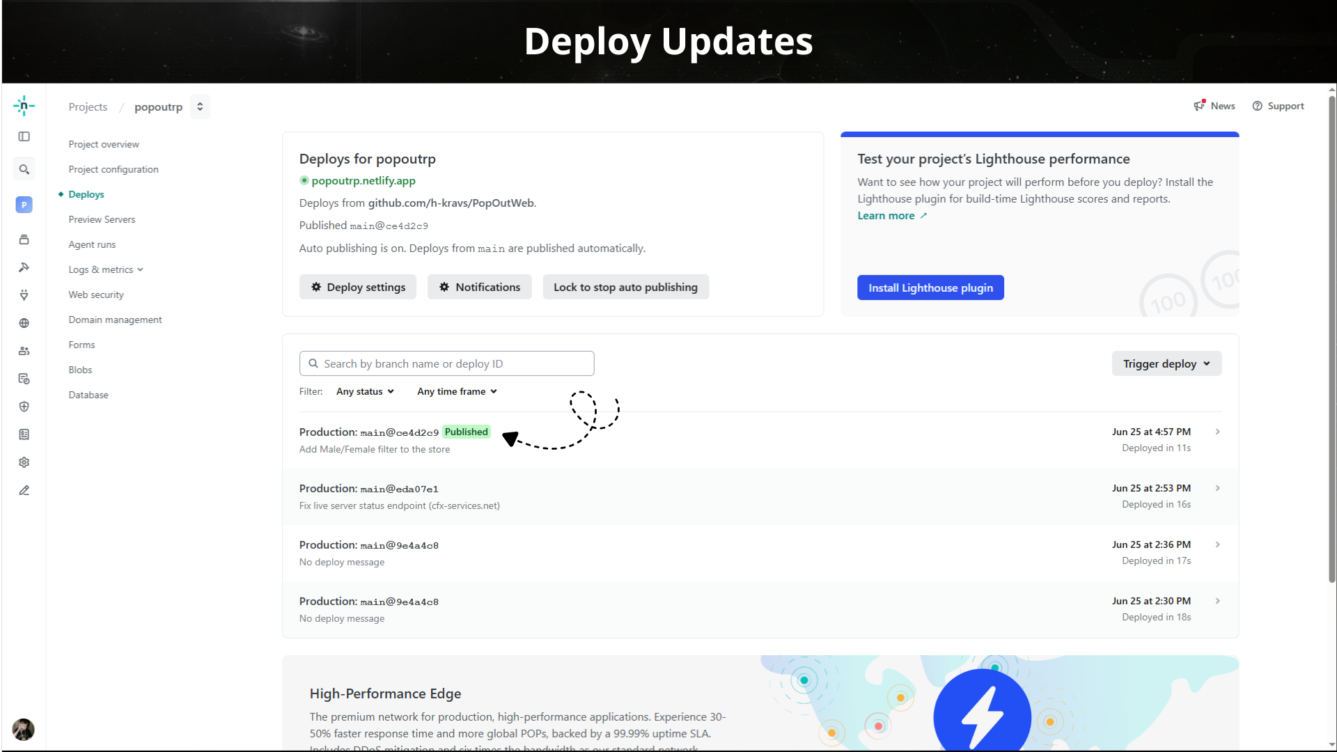Open the security shield icon
Image resolution: width=1337 pixels, height=752 pixels.
point(24,407)
